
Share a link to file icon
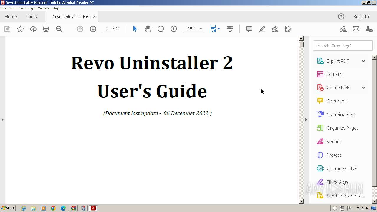point(343,29)
